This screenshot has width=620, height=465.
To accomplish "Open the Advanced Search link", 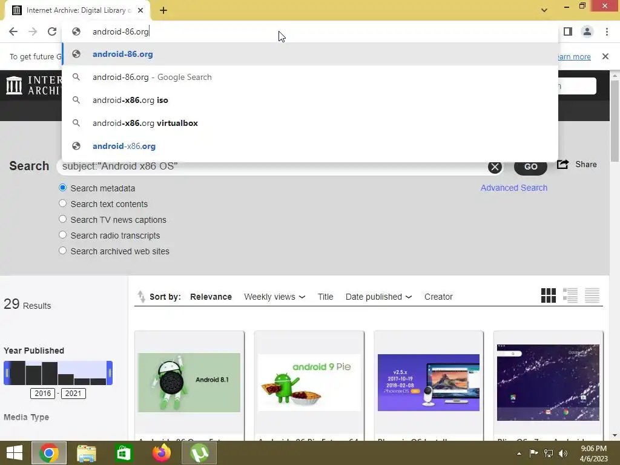I will point(514,188).
